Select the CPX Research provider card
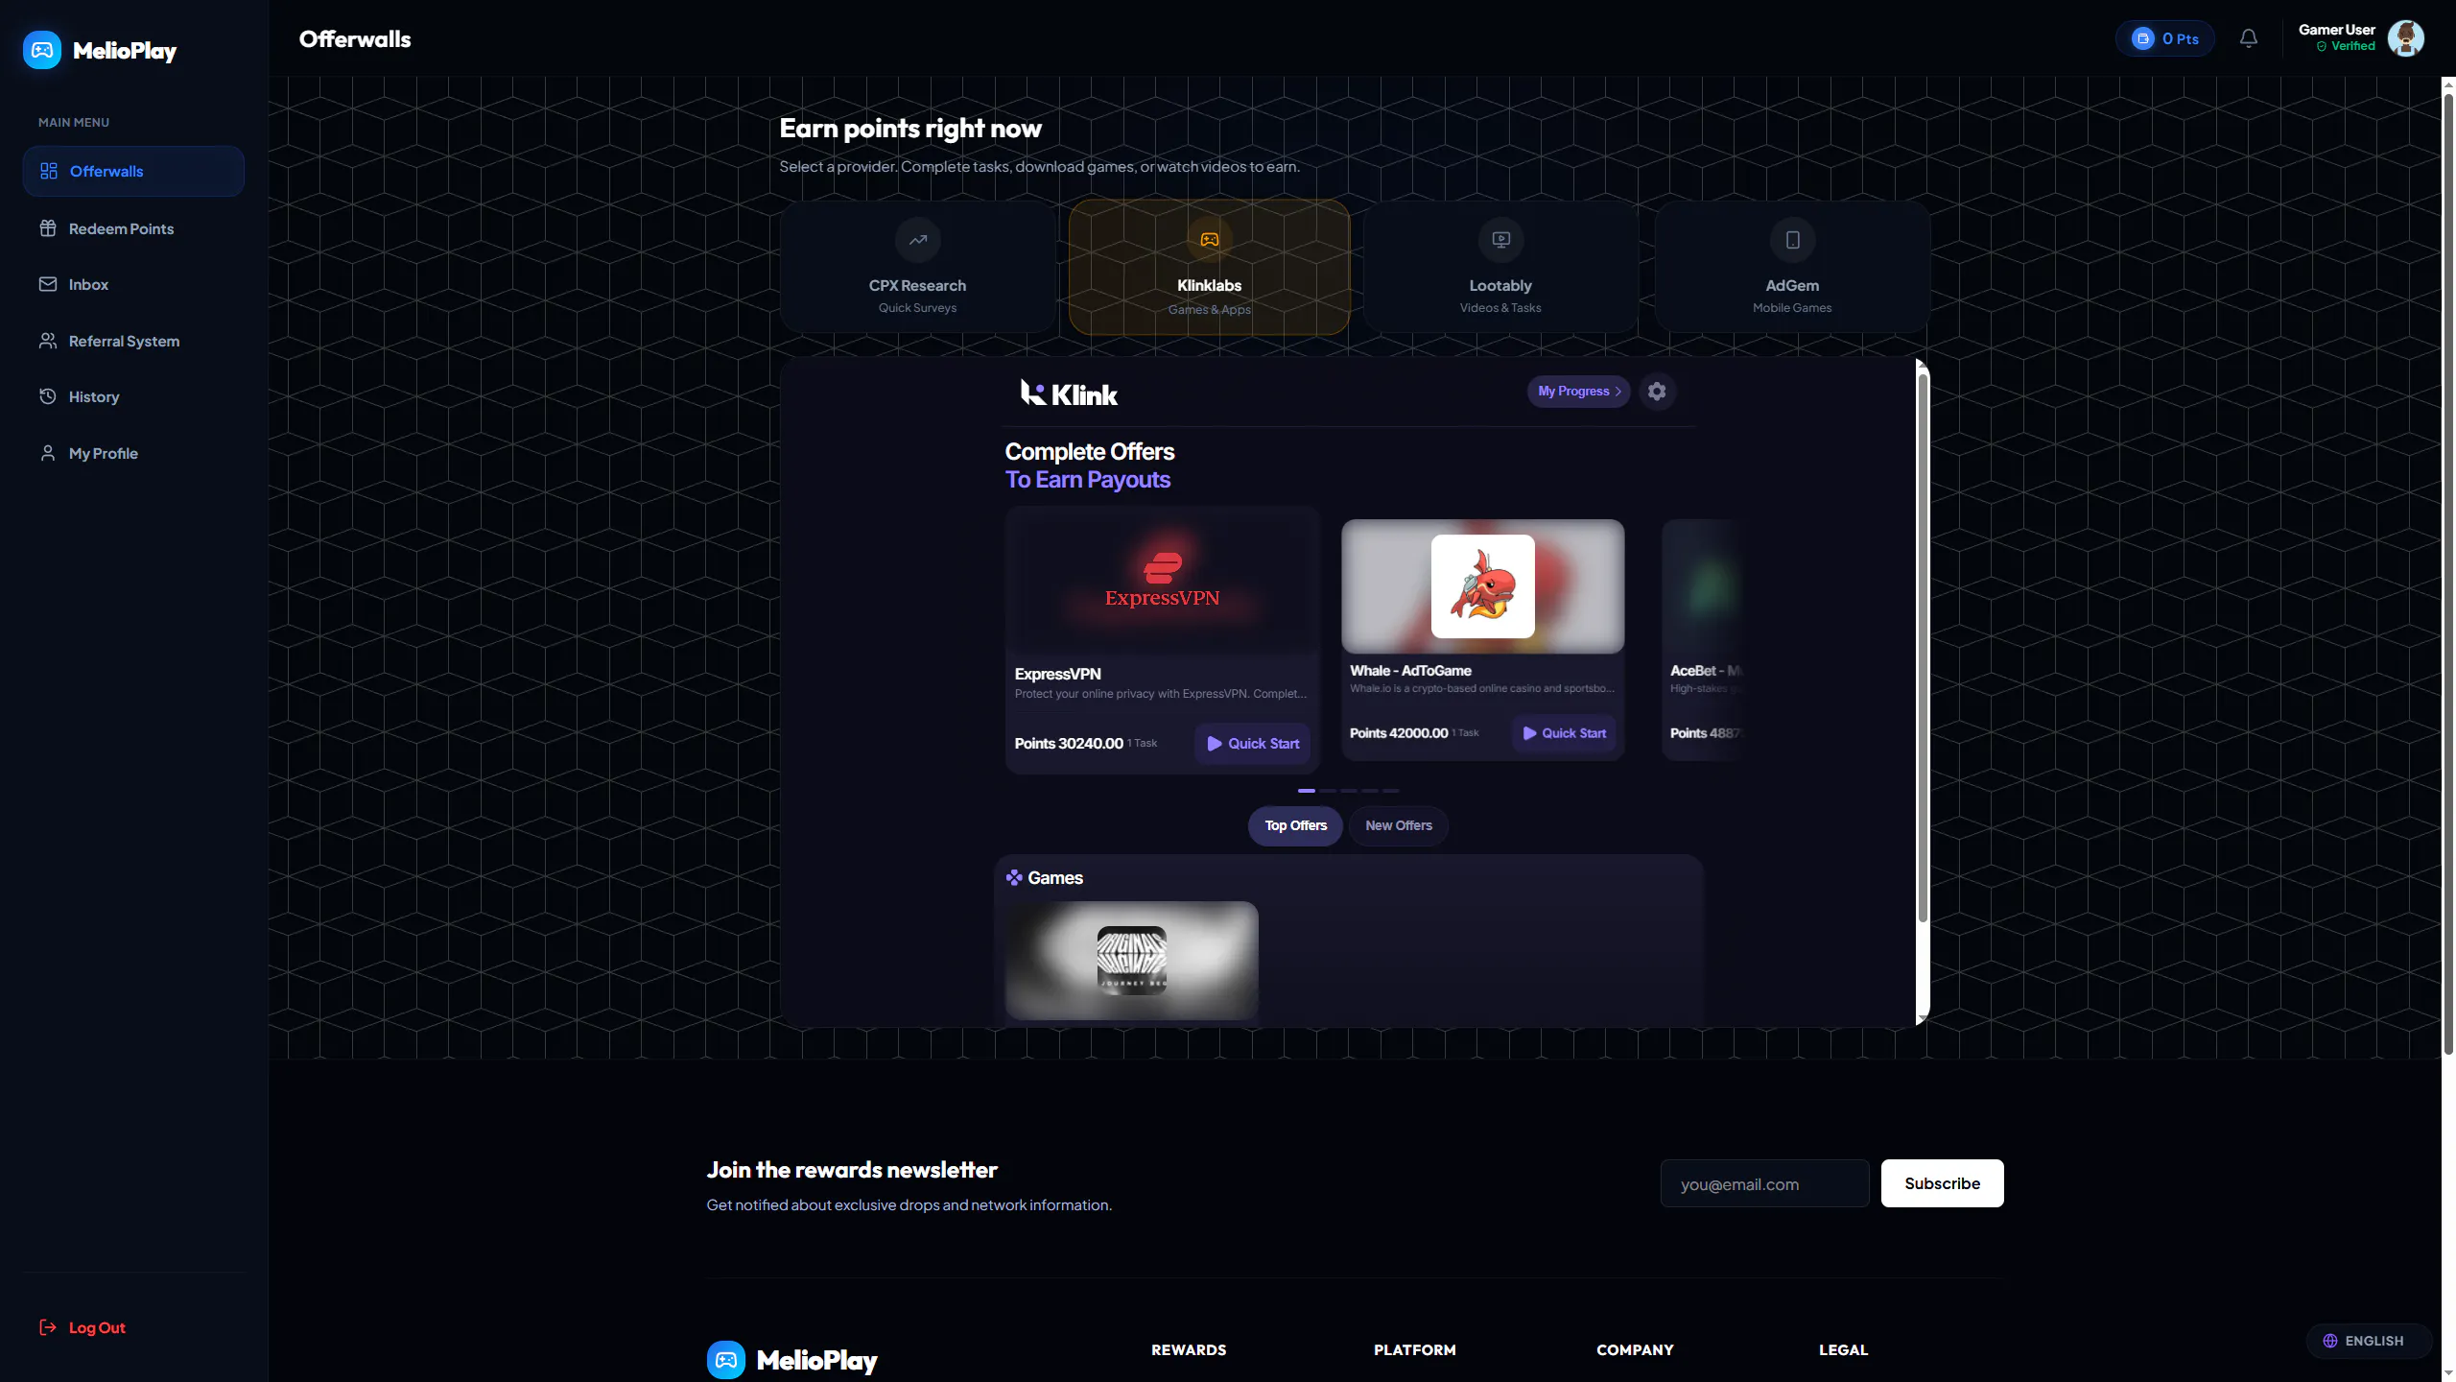The image size is (2456, 1382). pyautogui.click(x=917, y=267)
